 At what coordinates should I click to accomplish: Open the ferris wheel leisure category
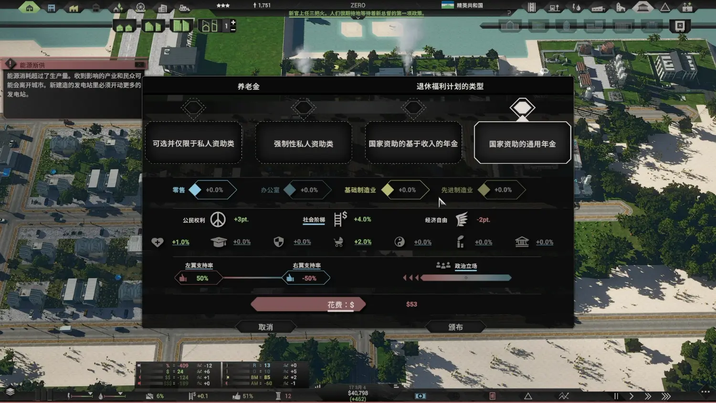(140, 8)
